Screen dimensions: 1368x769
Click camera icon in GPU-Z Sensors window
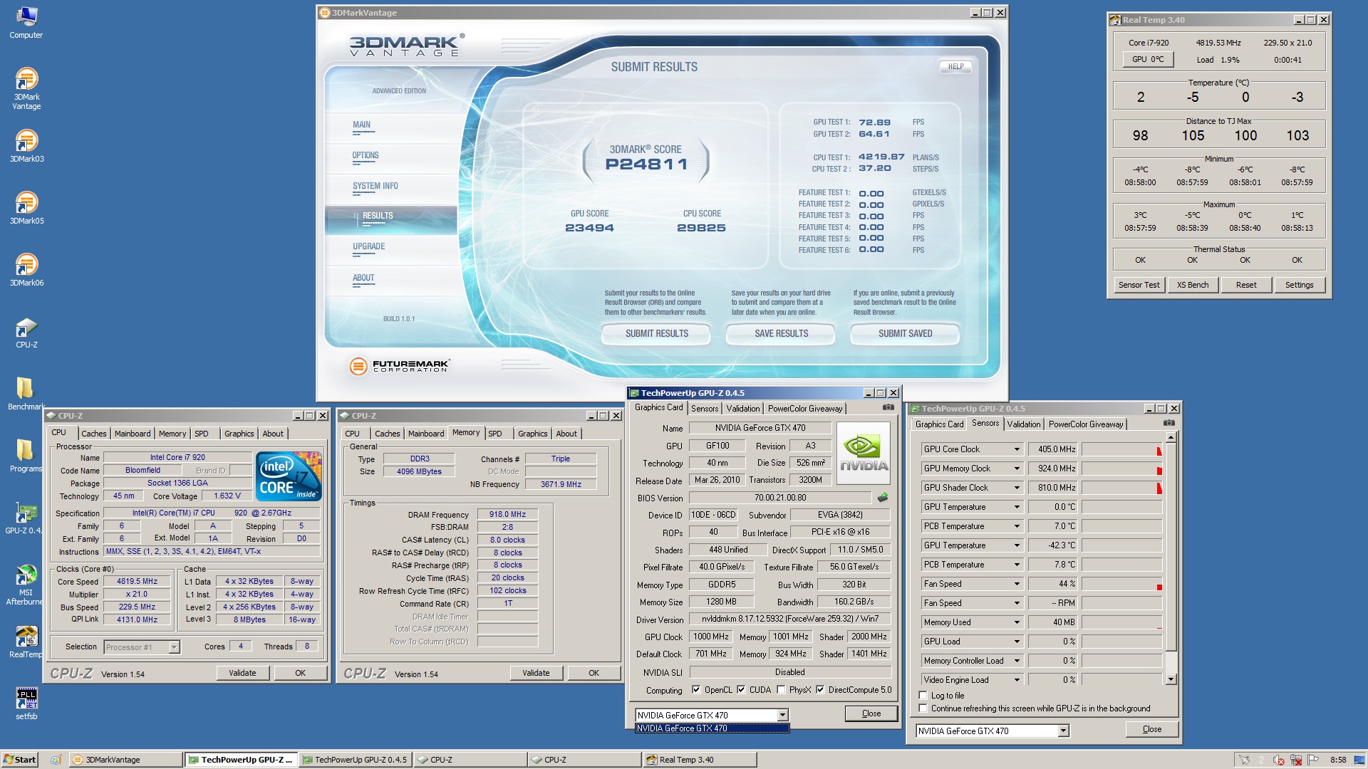(x=1169, y=423)
